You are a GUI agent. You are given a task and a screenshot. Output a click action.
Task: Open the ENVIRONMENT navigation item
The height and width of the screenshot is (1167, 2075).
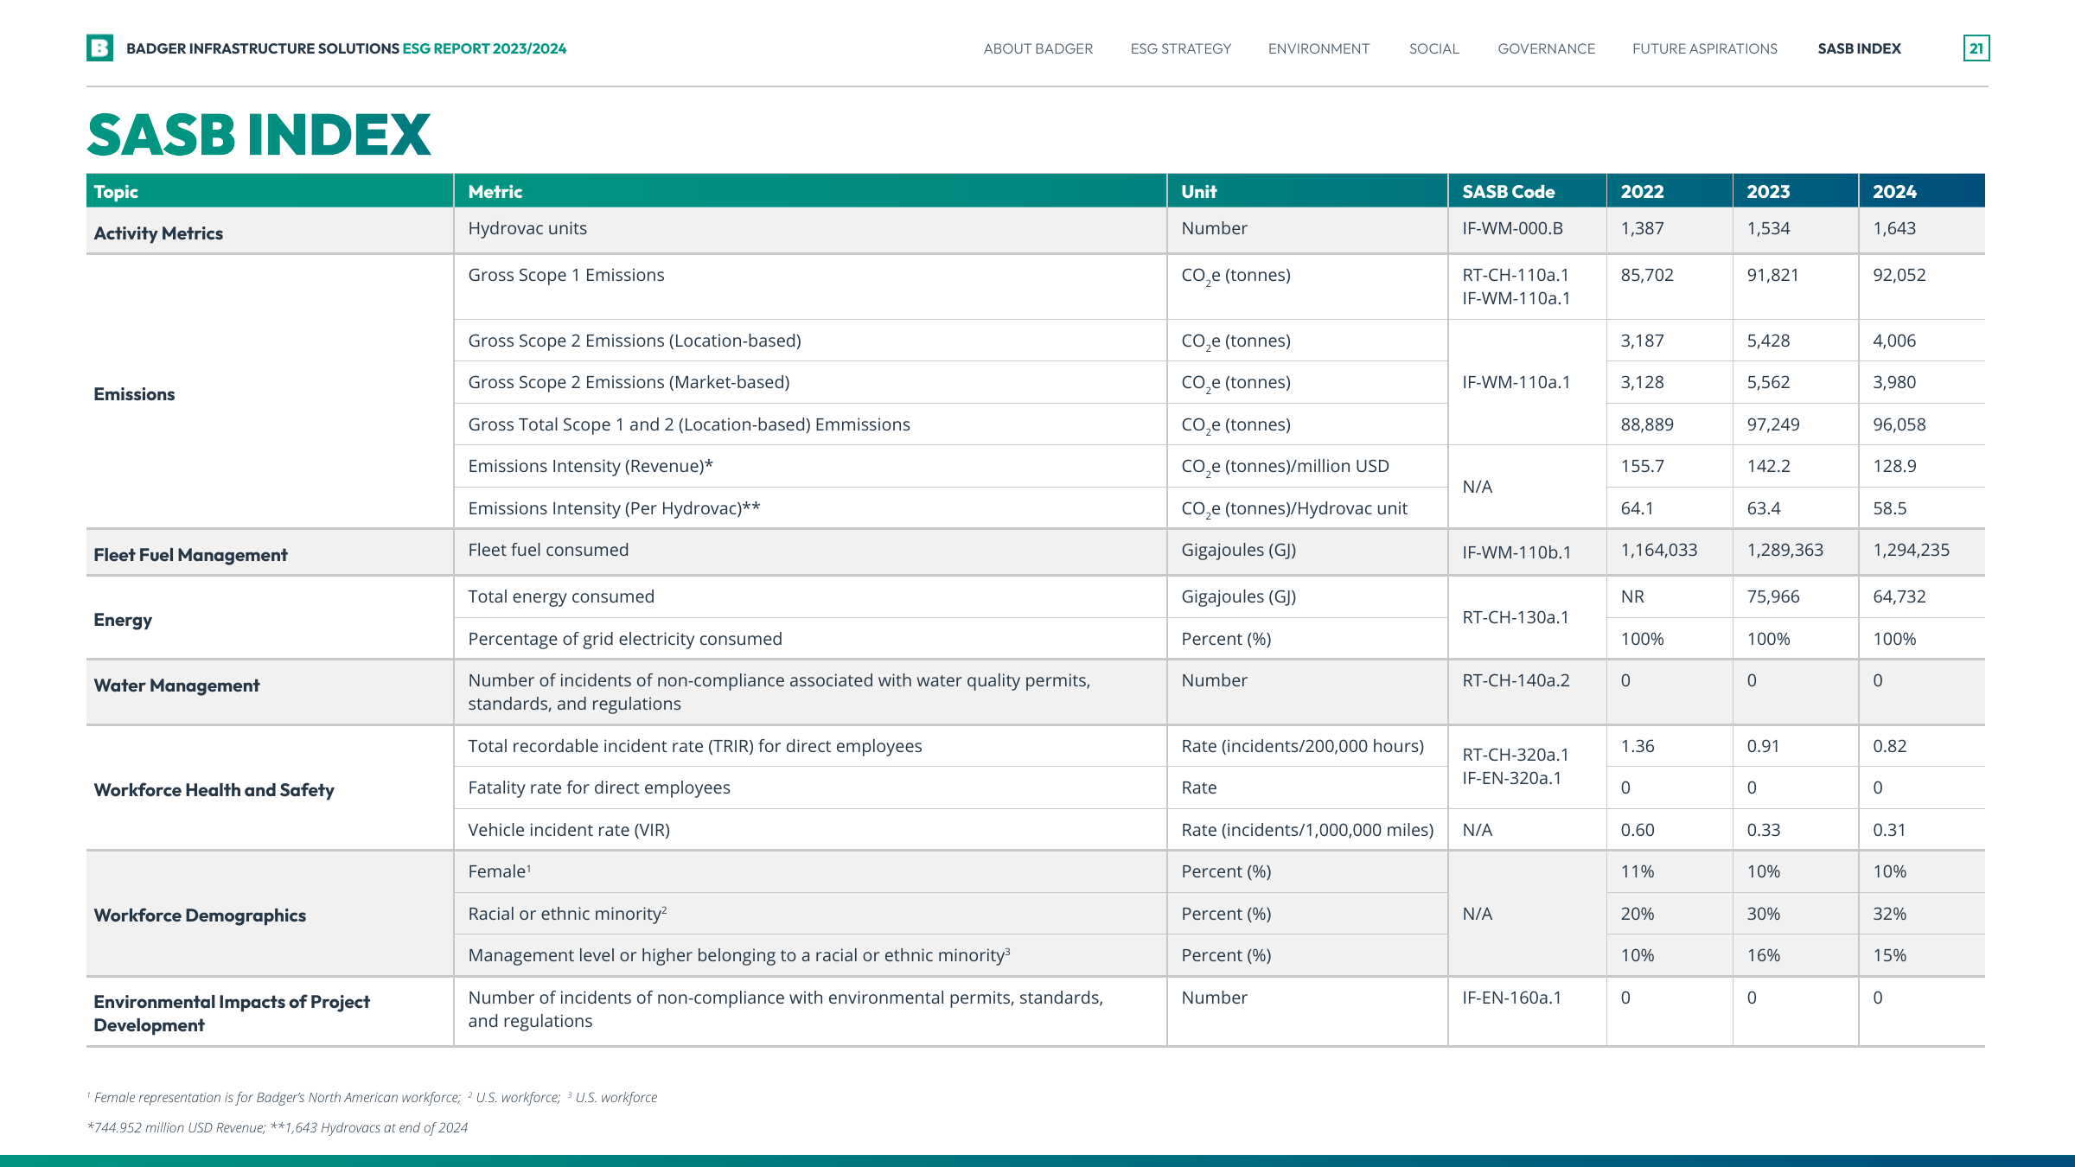point(1318,48)
